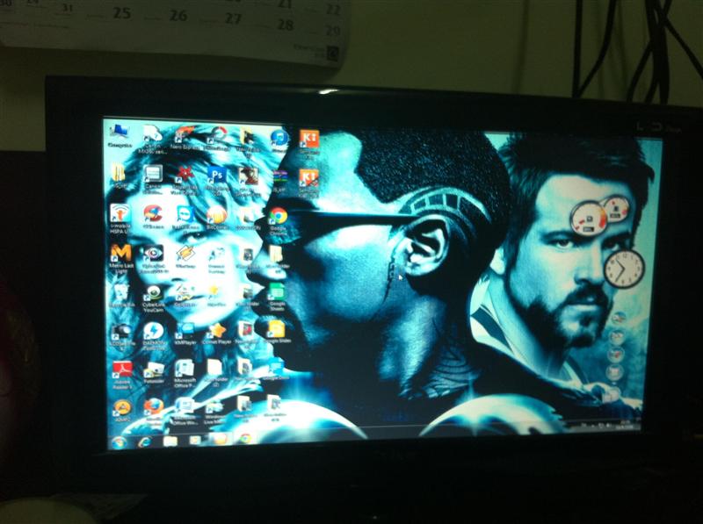703x524 pixels.
Task: Open the i-mobile HSPA modem shortcut
Action: (x=120, y=219)
